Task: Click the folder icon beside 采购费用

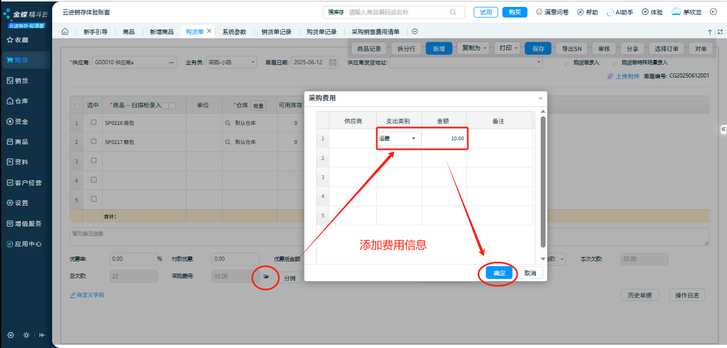Action: click(x=267, y=277)
